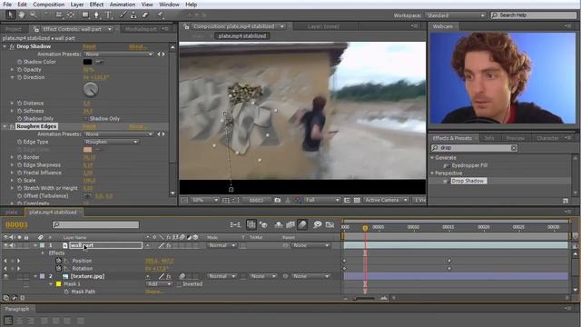Image resolution: width=581 pixels, height=327 pixels.
Task: Check the Inverted checkbox for Mask 1
Action: click(x=179, y=284)
